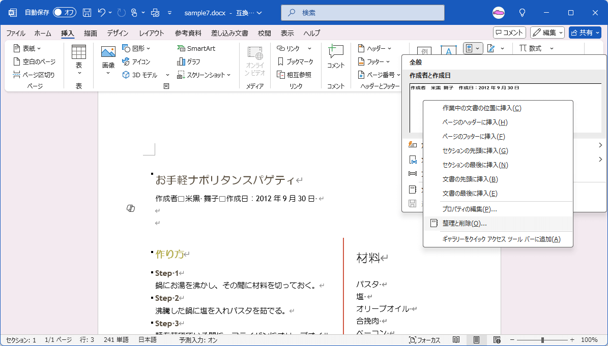
Task: Open the 3D モデル dropdown arrow
Action: 167,75
